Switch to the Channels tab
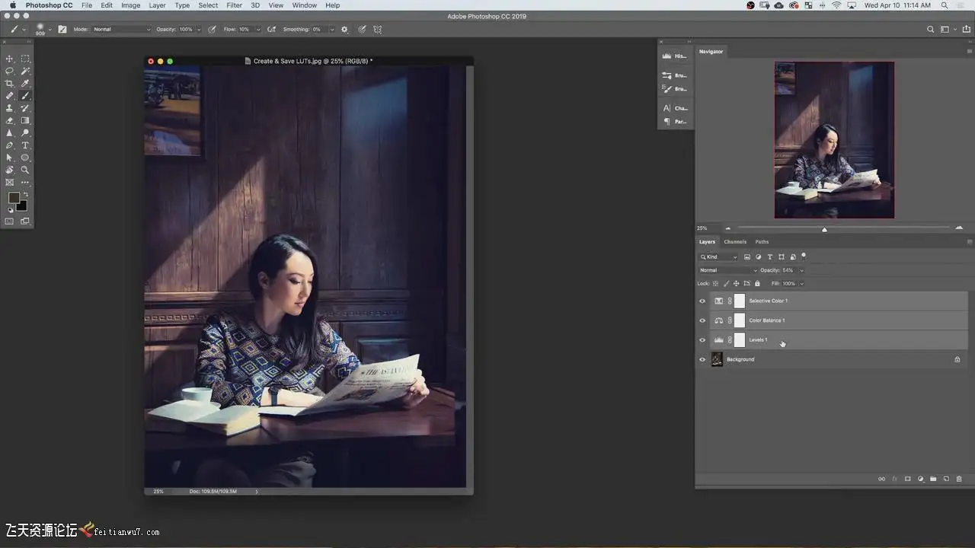This screenshot has height=548, width=975. tap(734, 242)
